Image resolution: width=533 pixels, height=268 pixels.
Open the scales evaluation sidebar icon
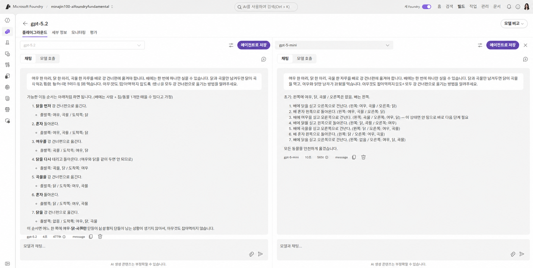[x=8, y=109]
